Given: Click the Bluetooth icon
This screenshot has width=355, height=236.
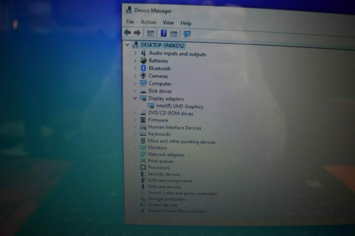Looking at the screenshot, I should (143, 68).
